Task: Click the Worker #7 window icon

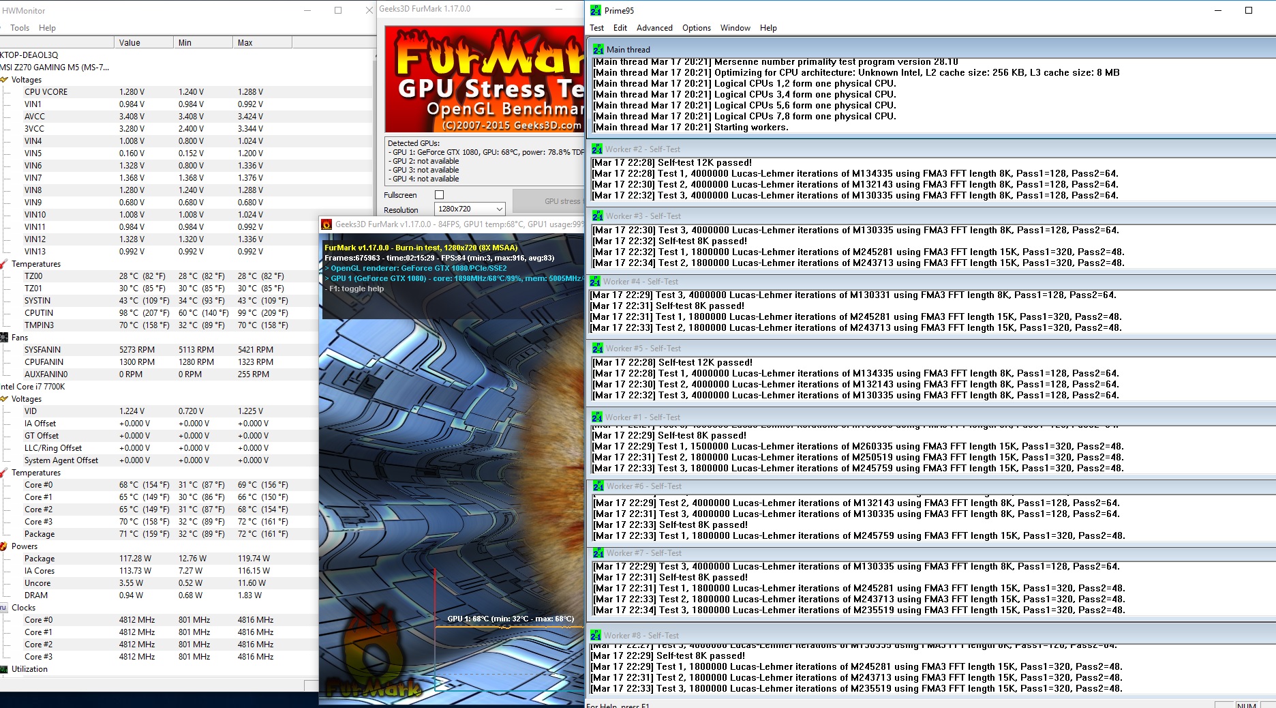Action: point(598,552)
